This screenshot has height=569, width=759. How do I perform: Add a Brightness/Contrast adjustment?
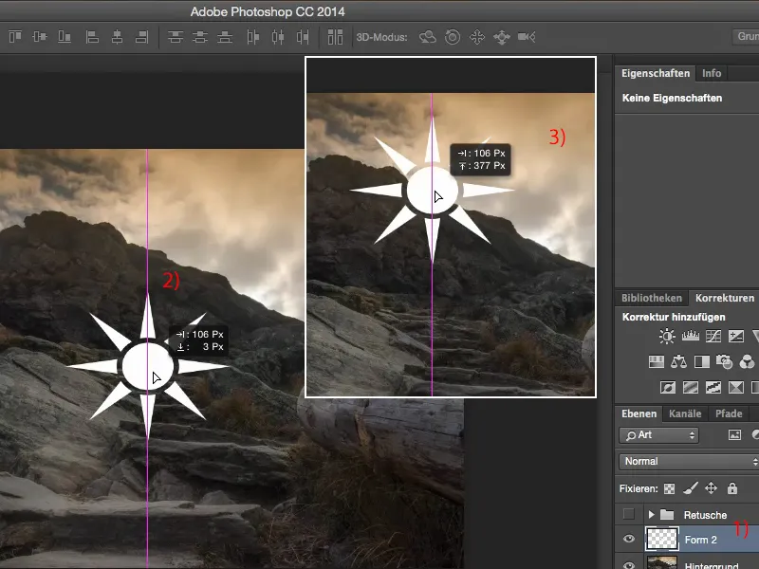[x=667, y=336]
